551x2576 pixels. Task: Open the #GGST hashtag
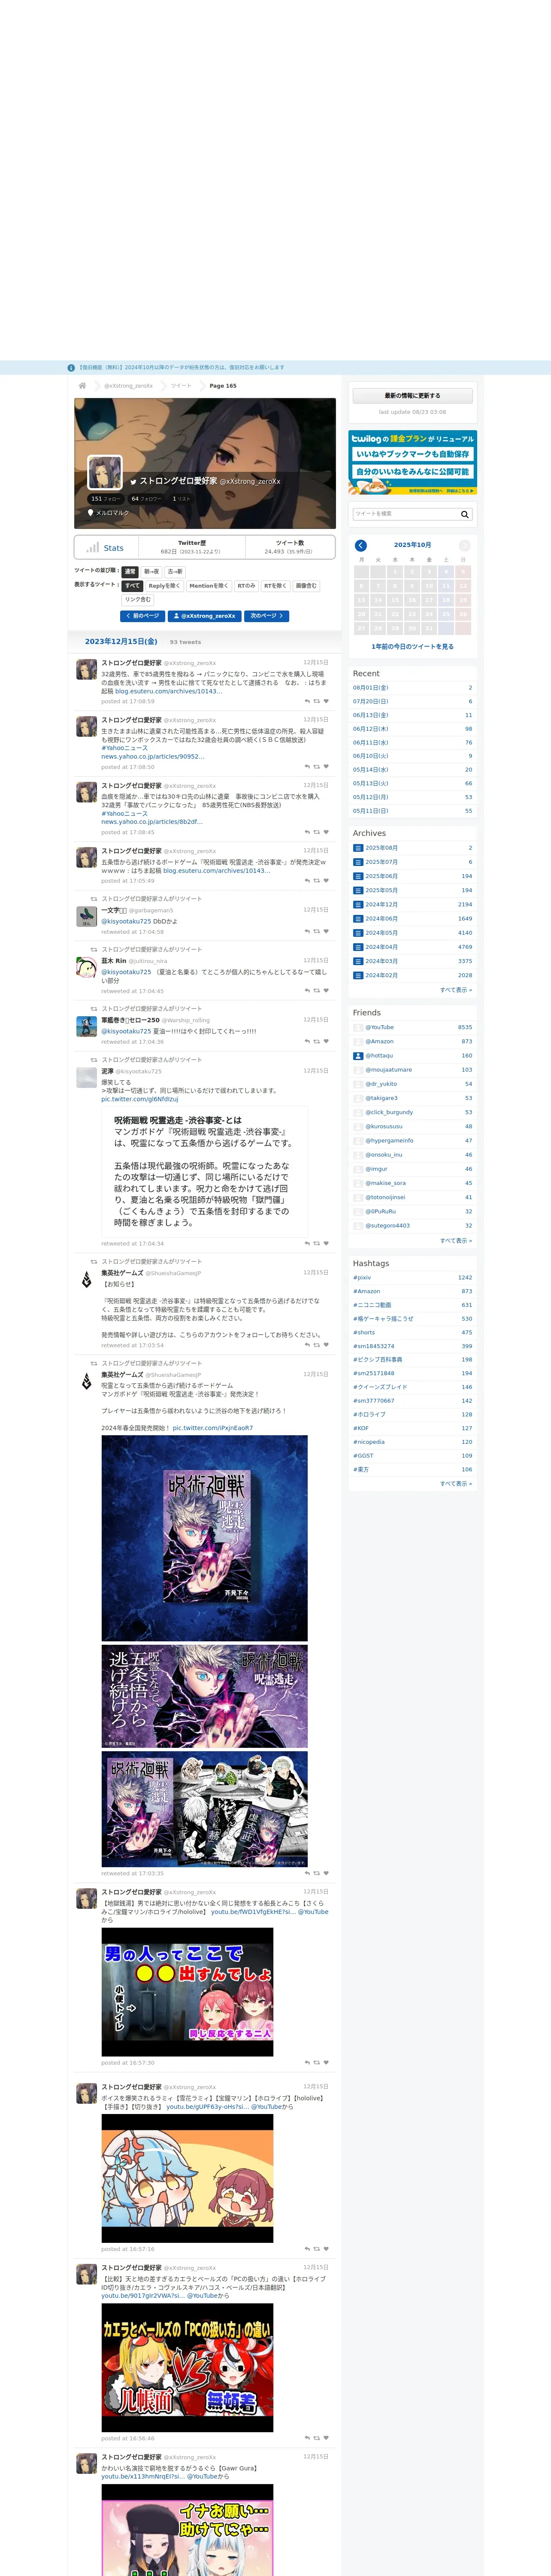point(362,1455)
